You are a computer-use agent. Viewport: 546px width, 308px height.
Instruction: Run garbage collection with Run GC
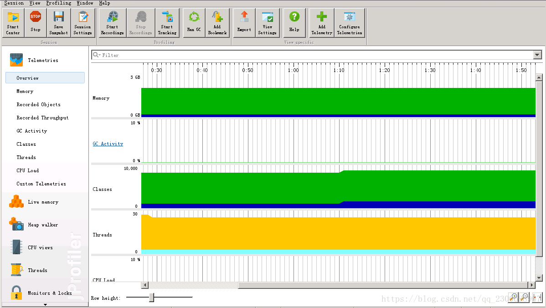coord(194,23)
